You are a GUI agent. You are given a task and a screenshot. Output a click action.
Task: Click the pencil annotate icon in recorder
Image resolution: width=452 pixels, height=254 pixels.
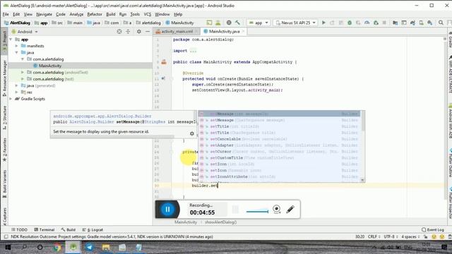[290, 209]
